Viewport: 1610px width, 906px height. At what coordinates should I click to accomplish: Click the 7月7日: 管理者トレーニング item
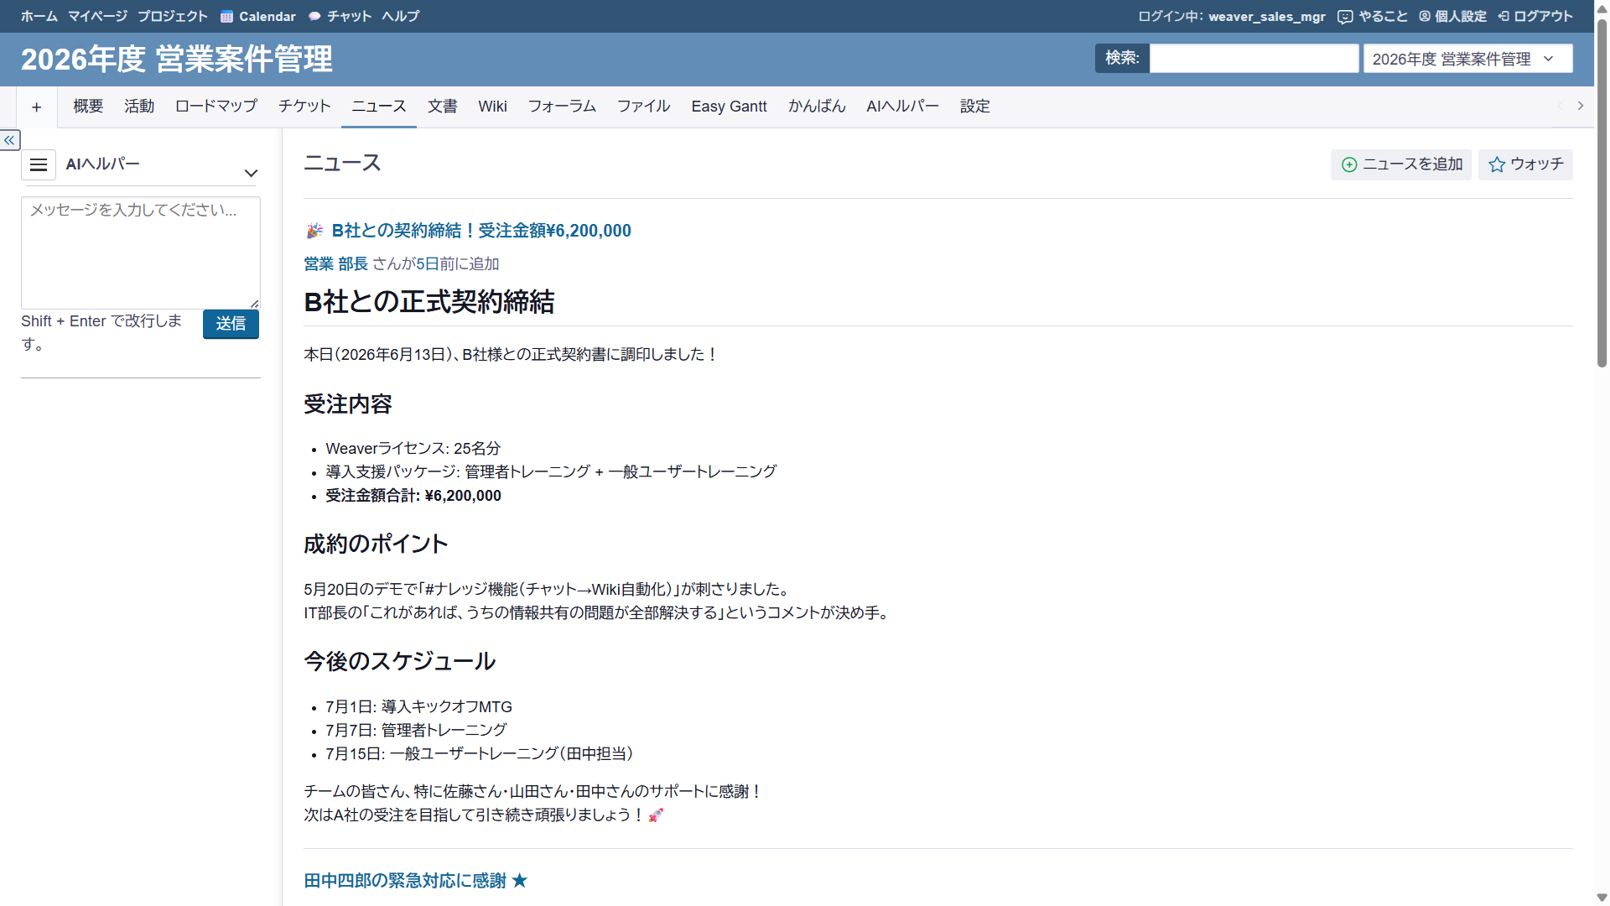coord(416,731)
